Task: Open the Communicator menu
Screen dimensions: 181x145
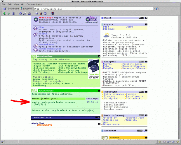Action: coord(34,4)
